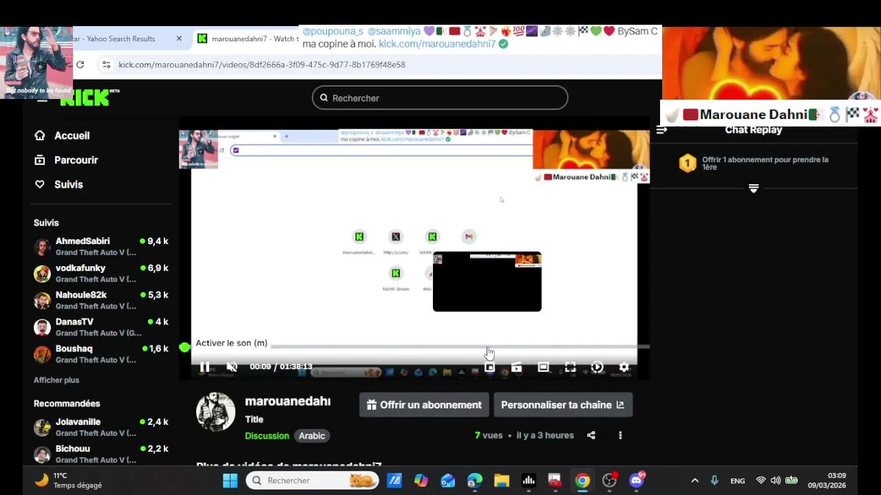
Task: Unmute the video with the speaker icon
Action: point(232,367)
